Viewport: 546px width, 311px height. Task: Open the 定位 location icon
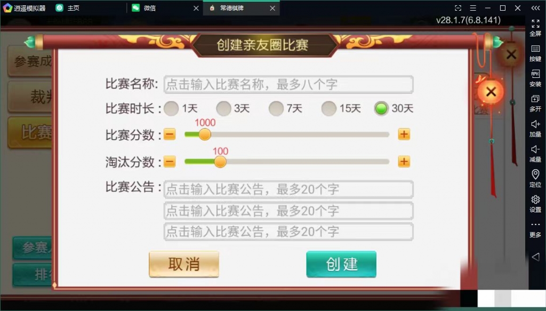(535, 179)
